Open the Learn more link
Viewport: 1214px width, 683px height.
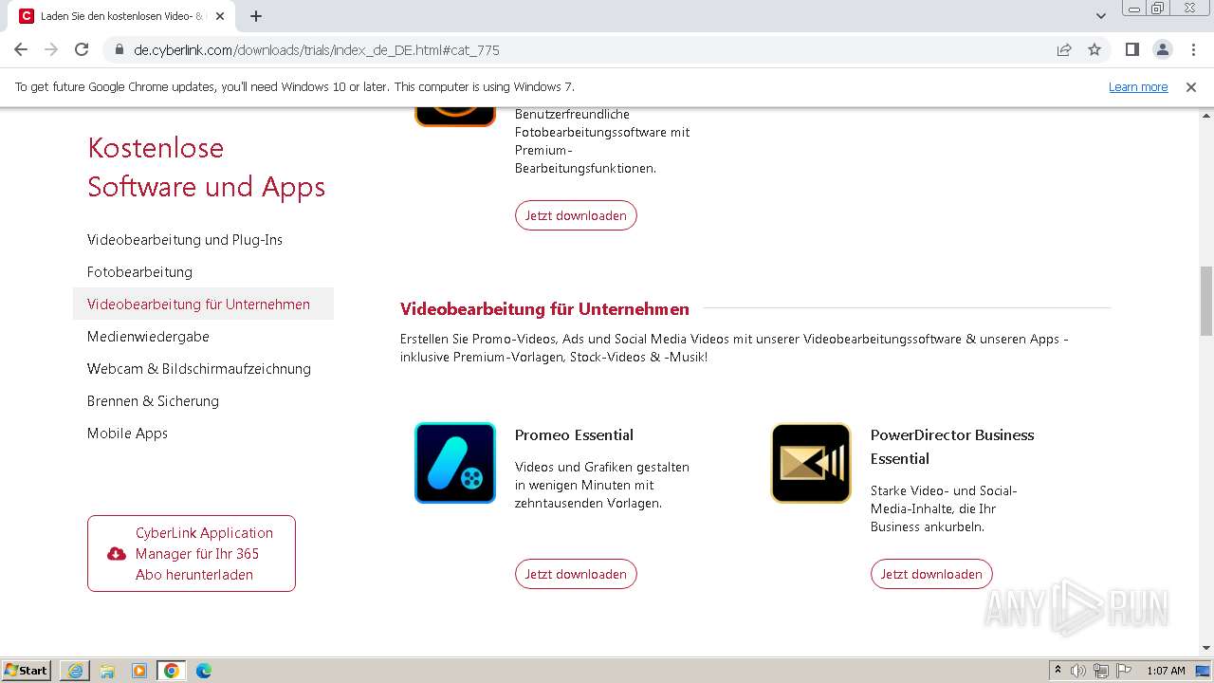pyautogui.click(x=1138, y=86)
